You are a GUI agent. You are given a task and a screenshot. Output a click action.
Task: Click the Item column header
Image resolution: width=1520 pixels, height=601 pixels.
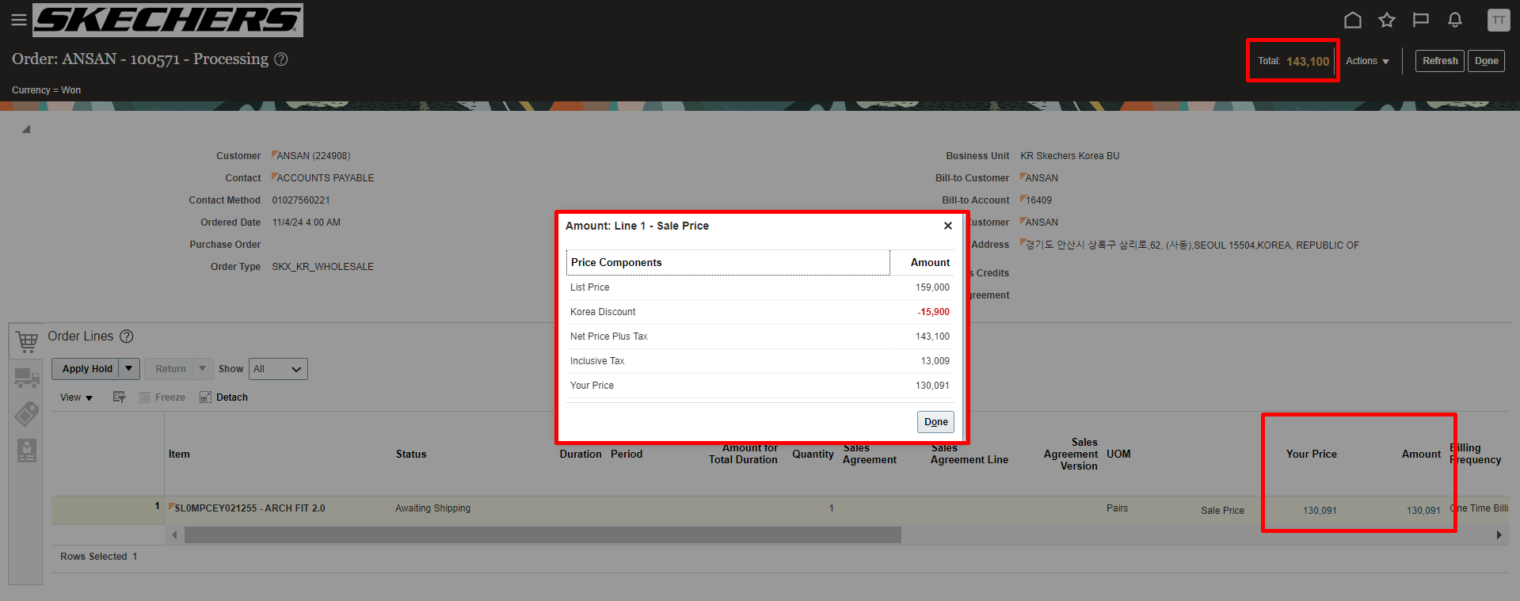(179, 455)
